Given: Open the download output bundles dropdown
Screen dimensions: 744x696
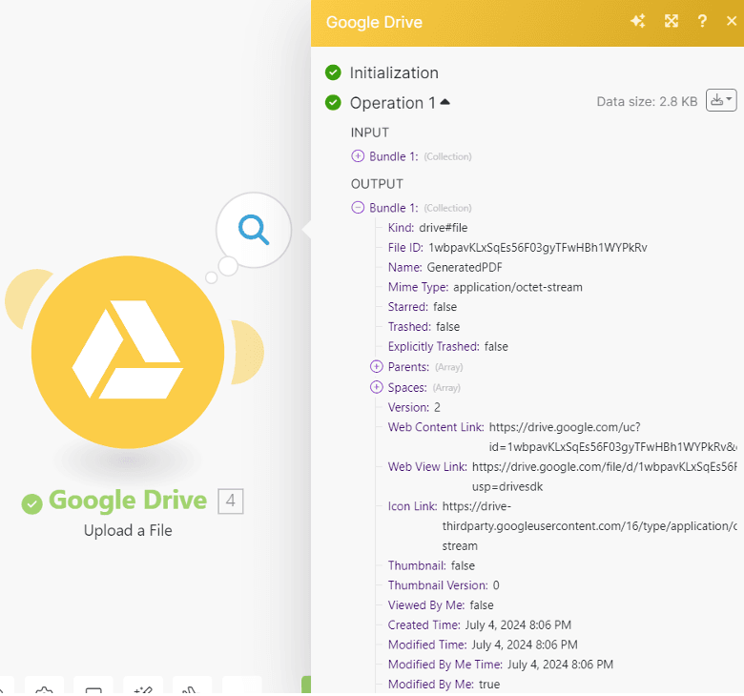Looking at the screenshot, I should [x=720, y=100].
